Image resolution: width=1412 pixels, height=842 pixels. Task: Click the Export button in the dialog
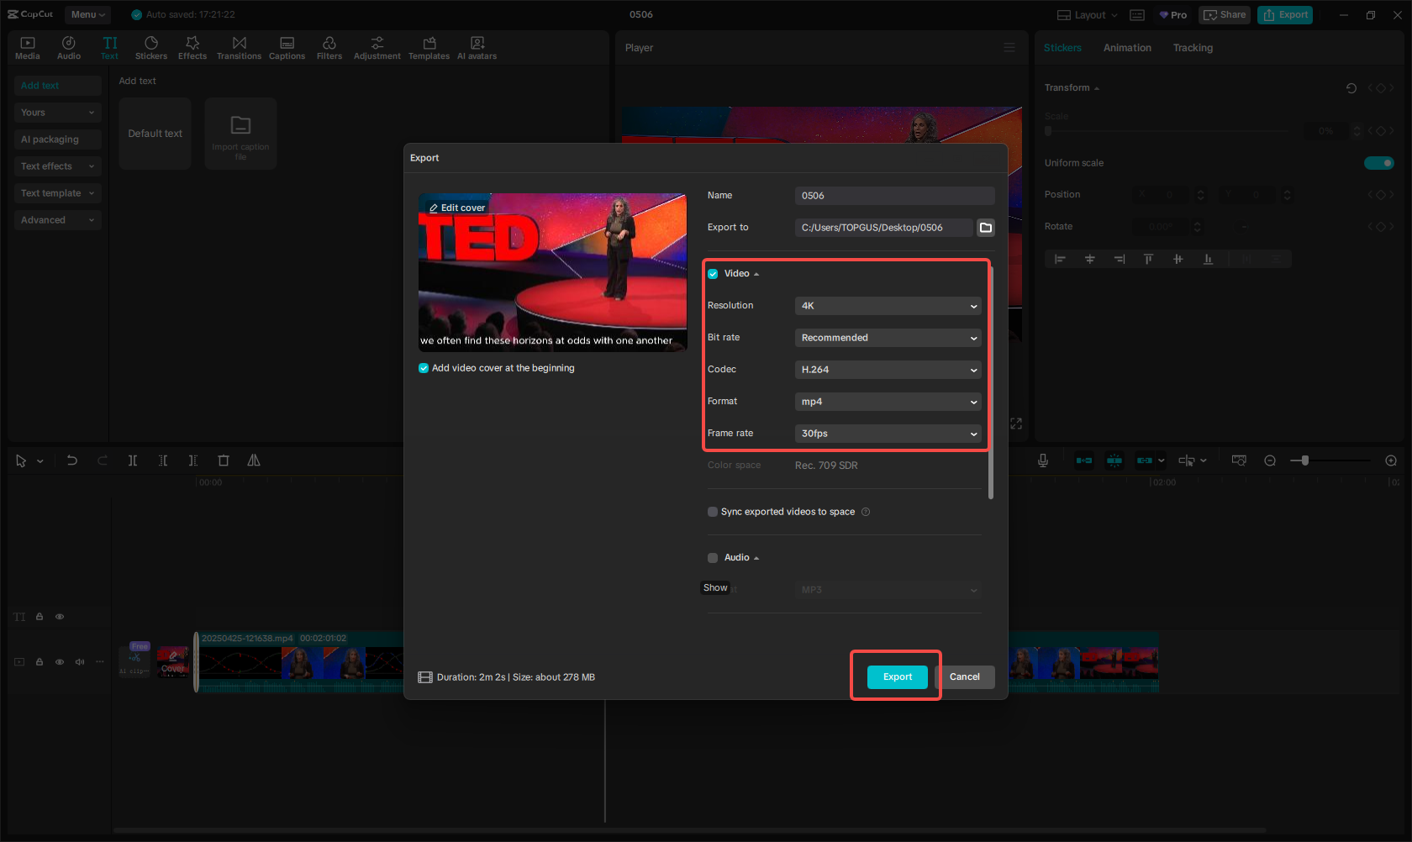pos(897,676)
